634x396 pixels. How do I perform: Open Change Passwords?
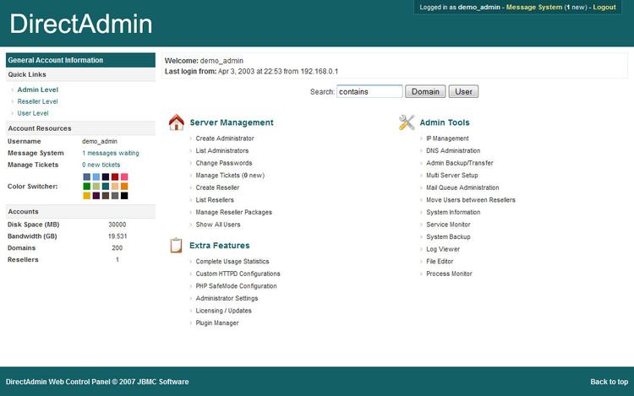(x=224, y=163)
